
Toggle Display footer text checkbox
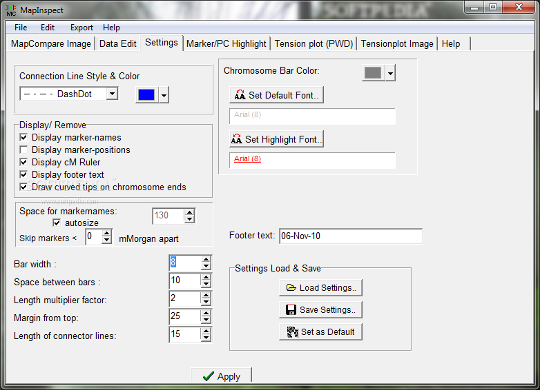[x=23, y=174]
